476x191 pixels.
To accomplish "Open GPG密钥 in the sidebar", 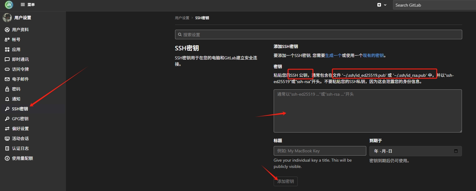I will click(x=20, y=119).
